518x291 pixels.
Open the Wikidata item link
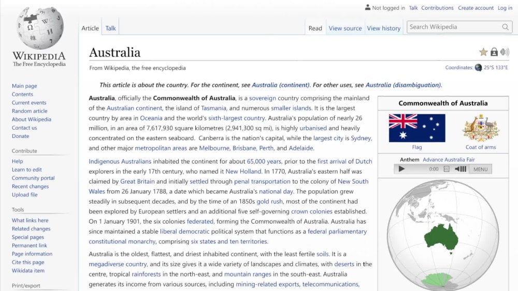(x=28, y=270)
